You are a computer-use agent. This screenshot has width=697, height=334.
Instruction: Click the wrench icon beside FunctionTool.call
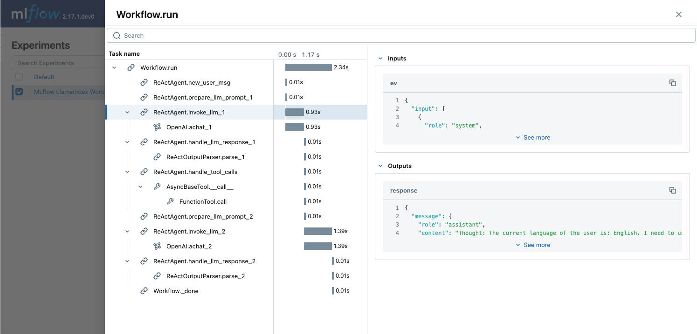pyautogui.click(x=170, y=201)
